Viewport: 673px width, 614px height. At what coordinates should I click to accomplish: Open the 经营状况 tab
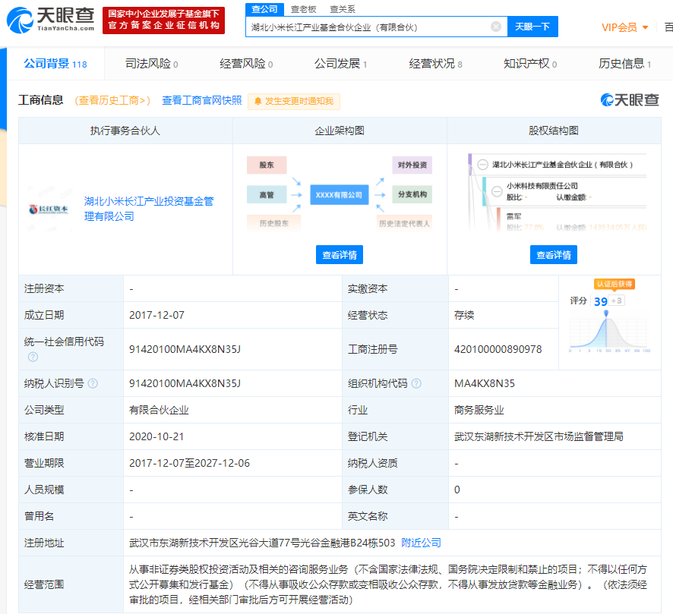click(x=435, y=64)
